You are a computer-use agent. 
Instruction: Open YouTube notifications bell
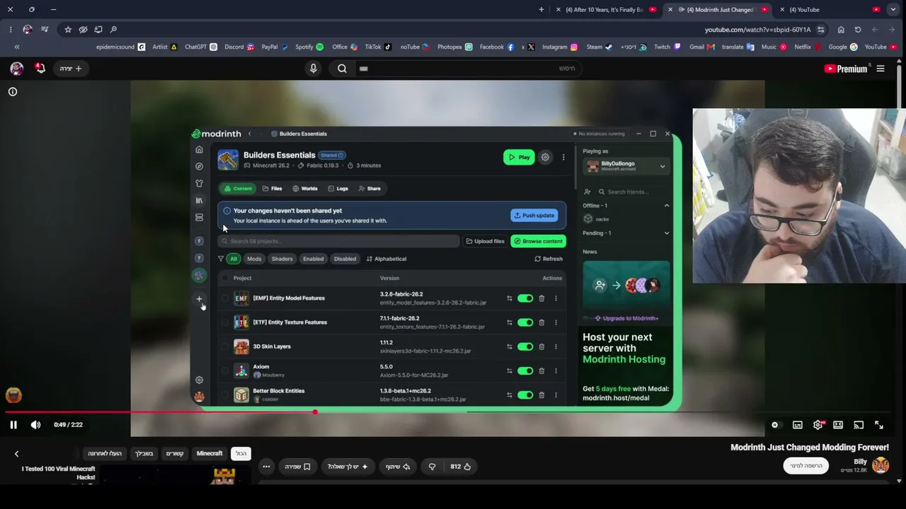[x=40, y=69]
